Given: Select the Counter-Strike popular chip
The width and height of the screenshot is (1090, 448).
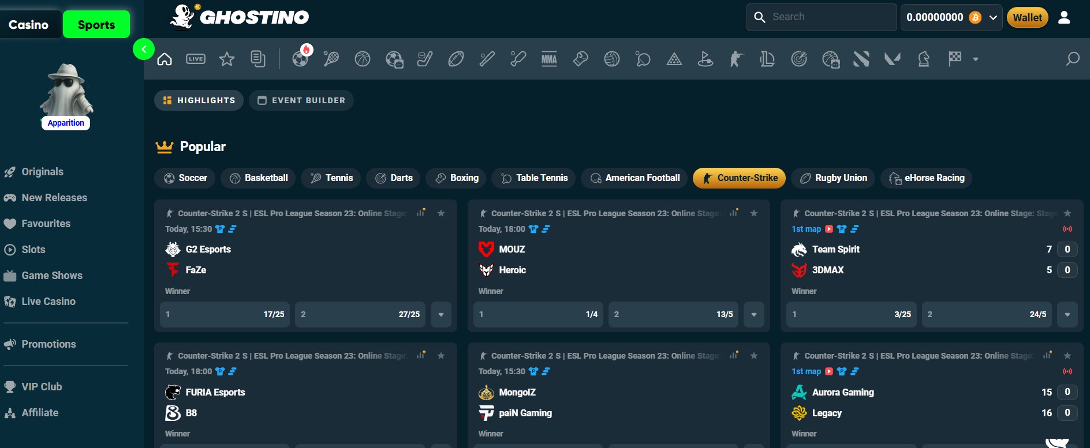Looking at the screenshot, I should (740, 178).
